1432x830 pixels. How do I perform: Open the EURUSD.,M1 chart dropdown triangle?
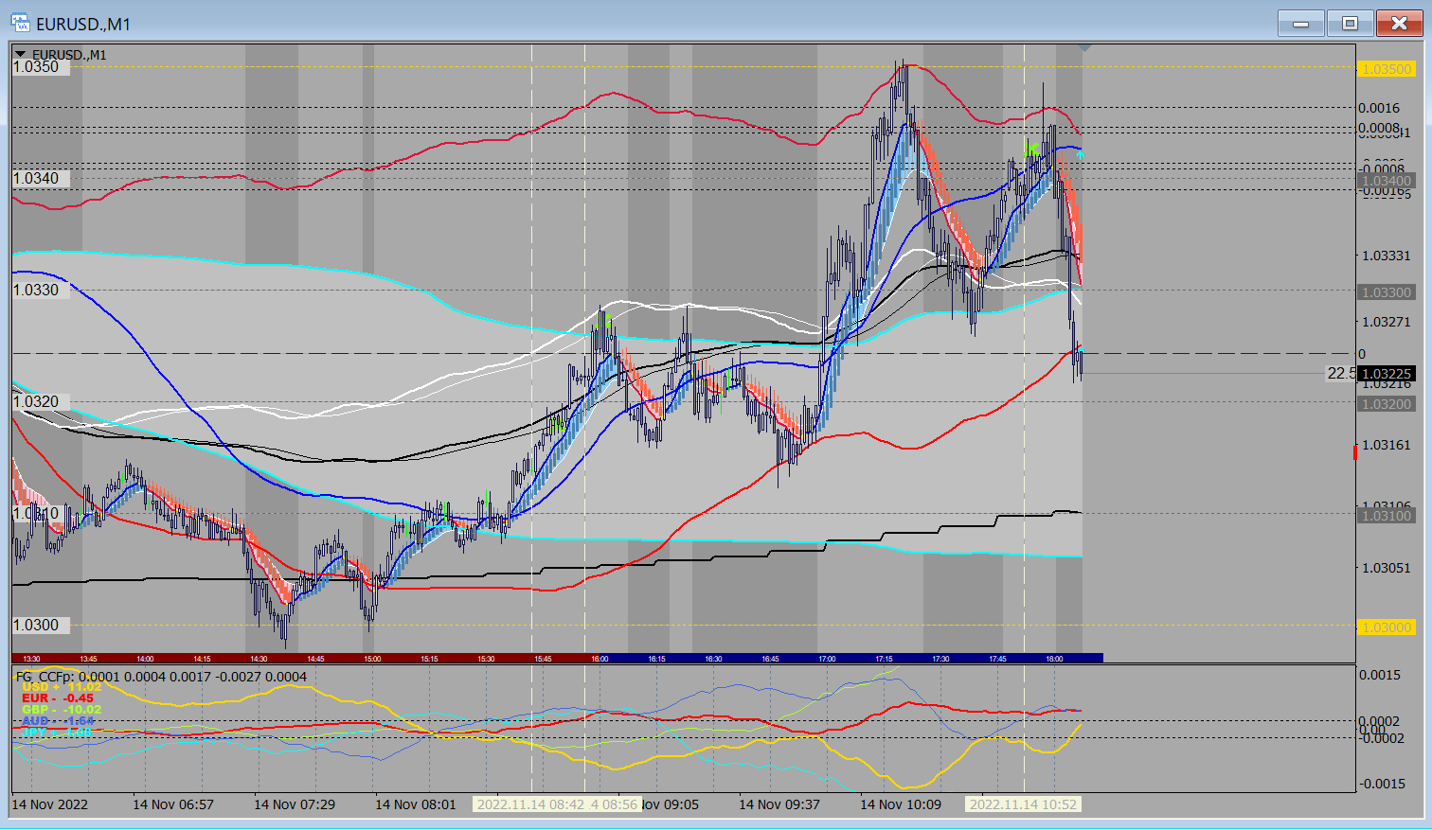(20, 55)
